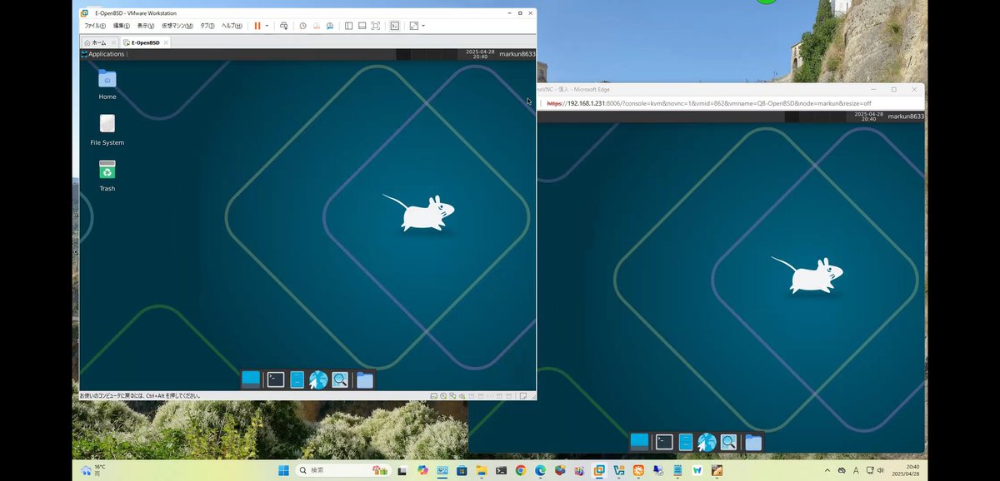Open the 編集 menu in VMware Workstation
Screen dimensions: 1000x481
pyautogui.click(x=122, y=26)
